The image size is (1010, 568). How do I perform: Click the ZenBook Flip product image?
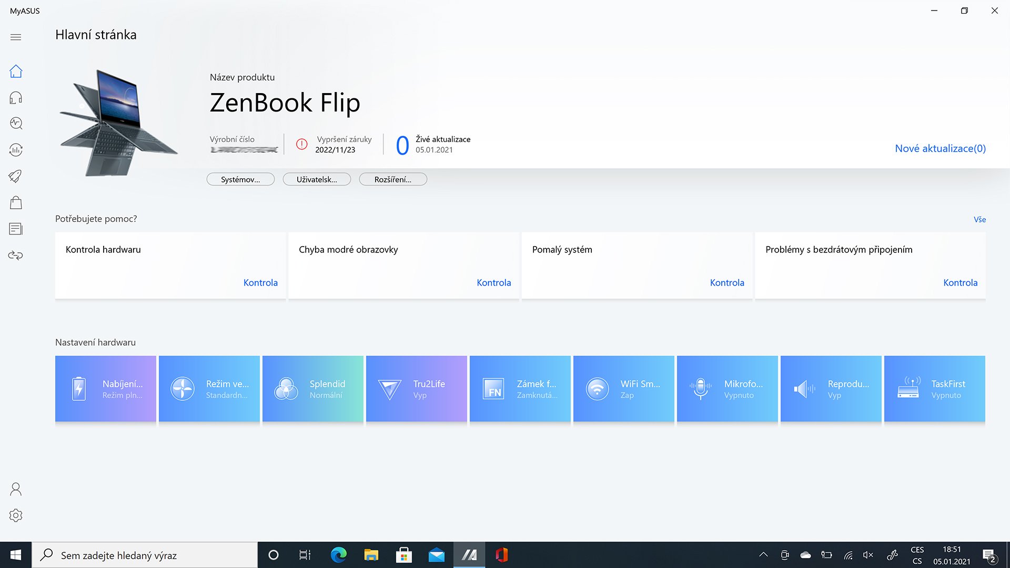pyautogui.click(x=118, y=123)
